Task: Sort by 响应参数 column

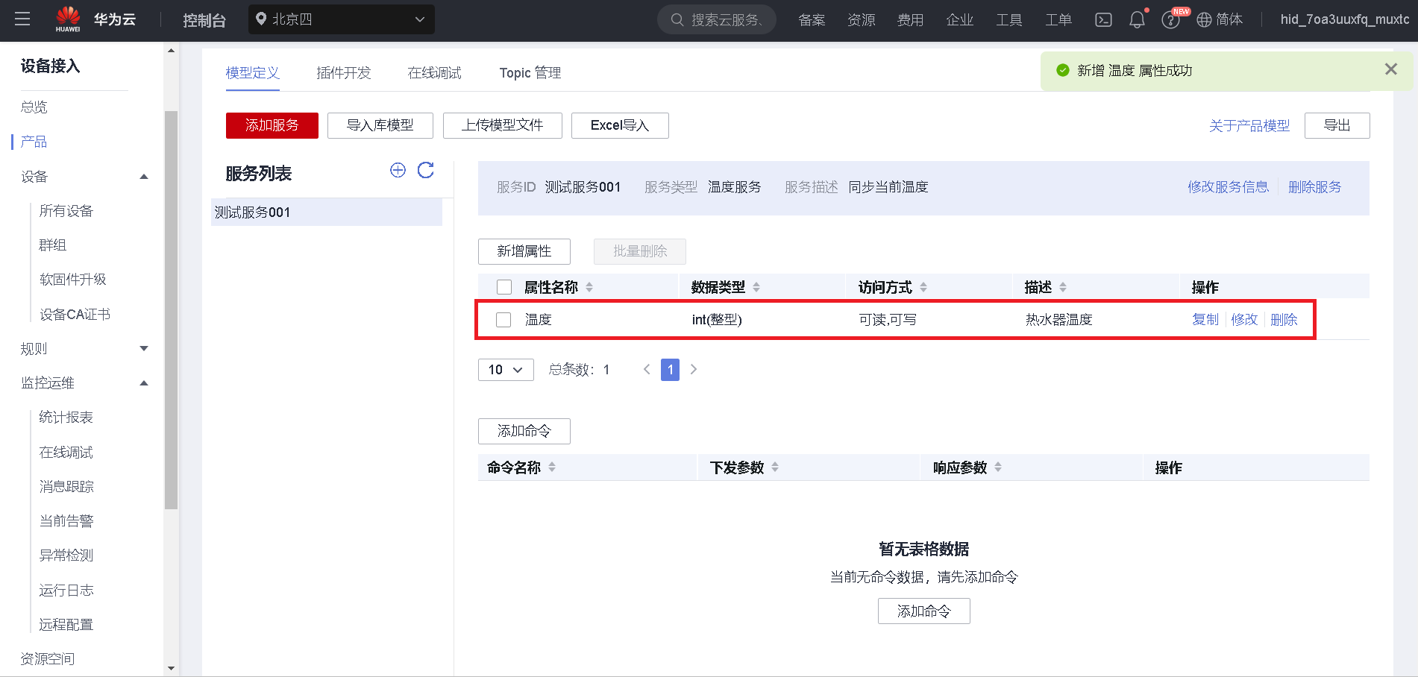Action: click(x=998, y=467)
